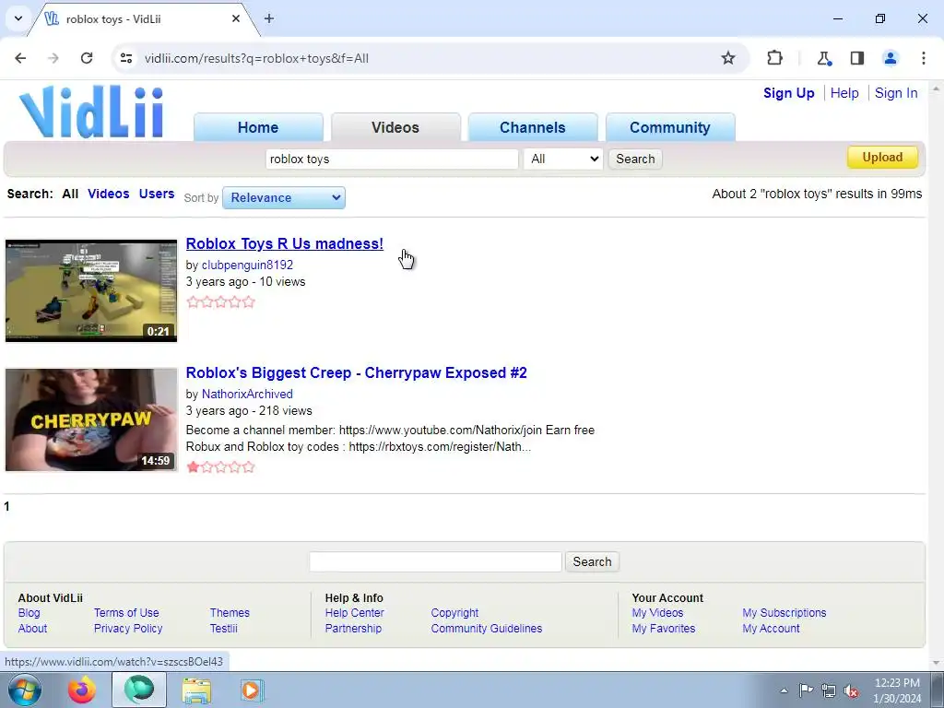The image size is (944, 708).
Task: Click the muted volume tray icon
Action: (x=851, y=690)
